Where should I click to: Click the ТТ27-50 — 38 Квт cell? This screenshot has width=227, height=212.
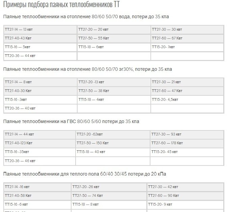click(114, 91)
